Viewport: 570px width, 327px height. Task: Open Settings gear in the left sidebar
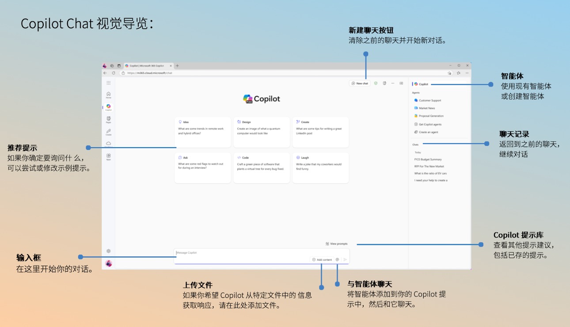(108, 251)
